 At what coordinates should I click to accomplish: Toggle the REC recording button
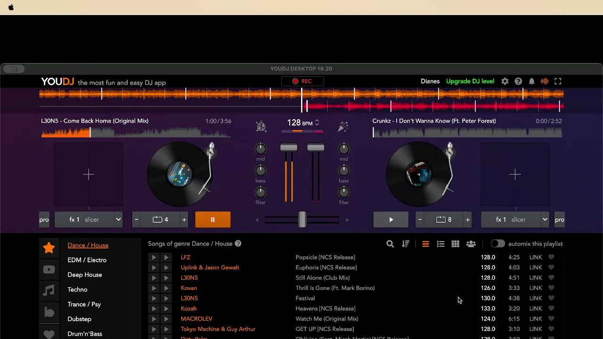click(302, 81)
